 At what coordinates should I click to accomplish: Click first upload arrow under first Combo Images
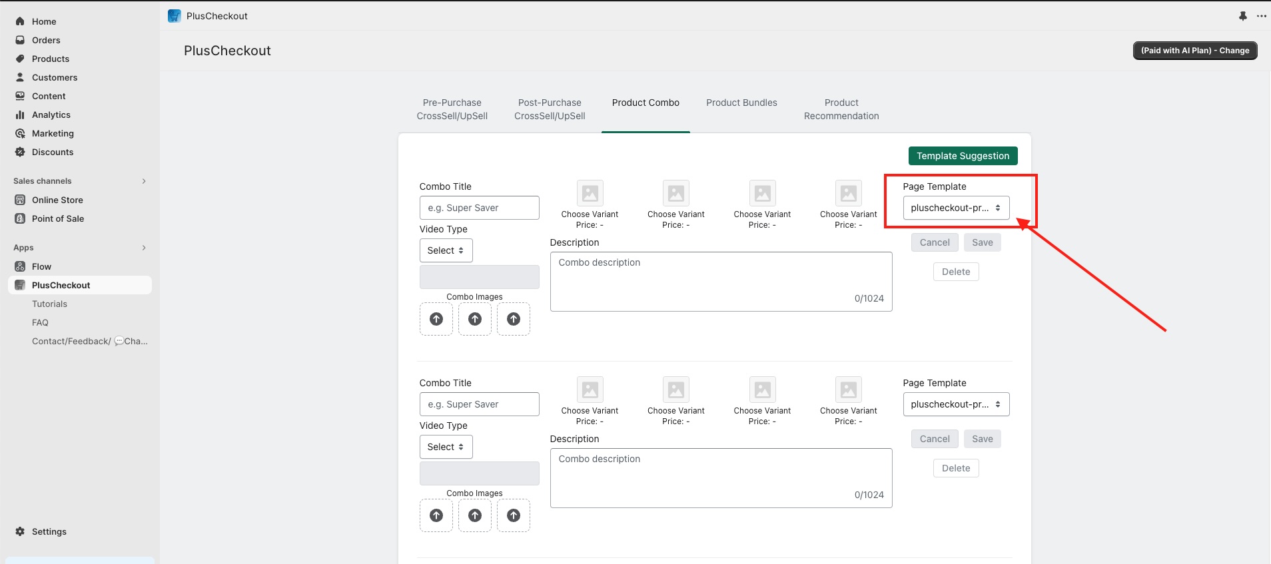tap(436, 319)
